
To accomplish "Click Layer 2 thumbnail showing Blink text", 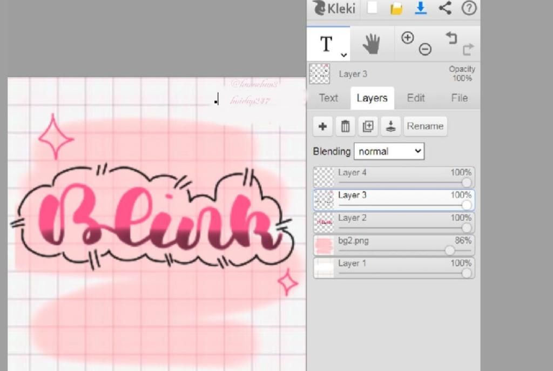I will tap(324, 222).
